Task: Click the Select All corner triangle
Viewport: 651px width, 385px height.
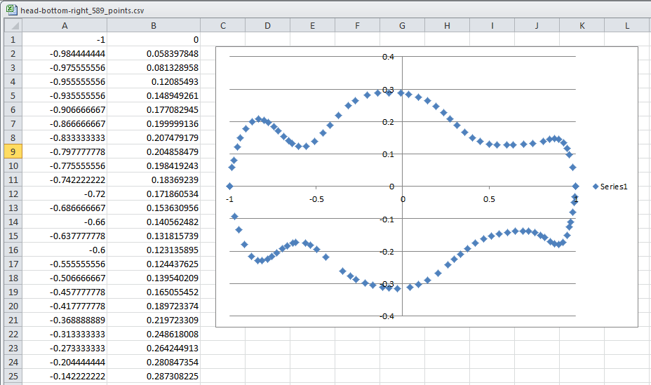Action: click(13, 26)
